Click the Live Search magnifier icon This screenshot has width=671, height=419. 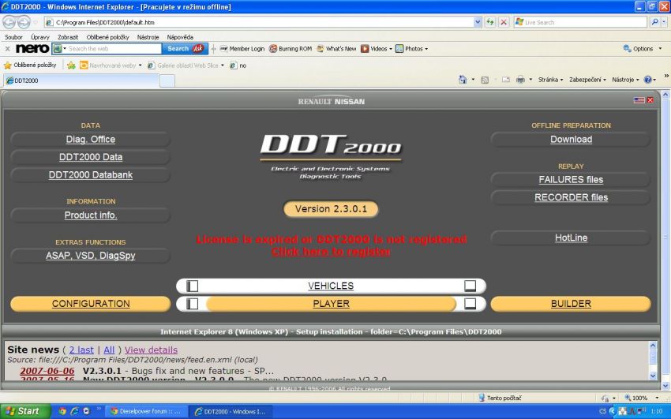[x=654, y=22]
